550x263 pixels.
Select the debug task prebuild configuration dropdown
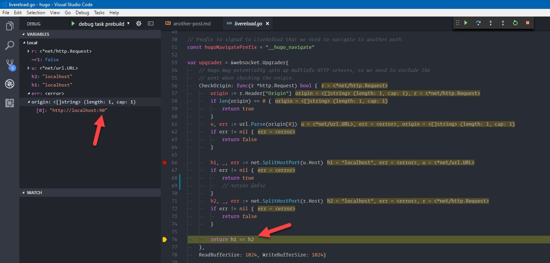(x=104, y=24)
